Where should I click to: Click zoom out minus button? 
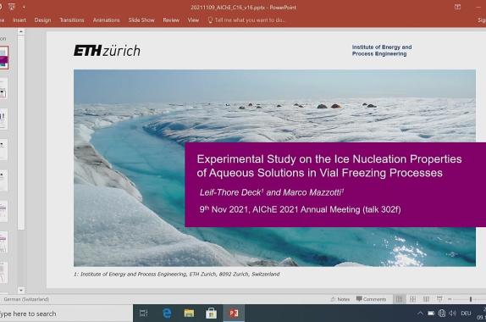click(450, 299)
